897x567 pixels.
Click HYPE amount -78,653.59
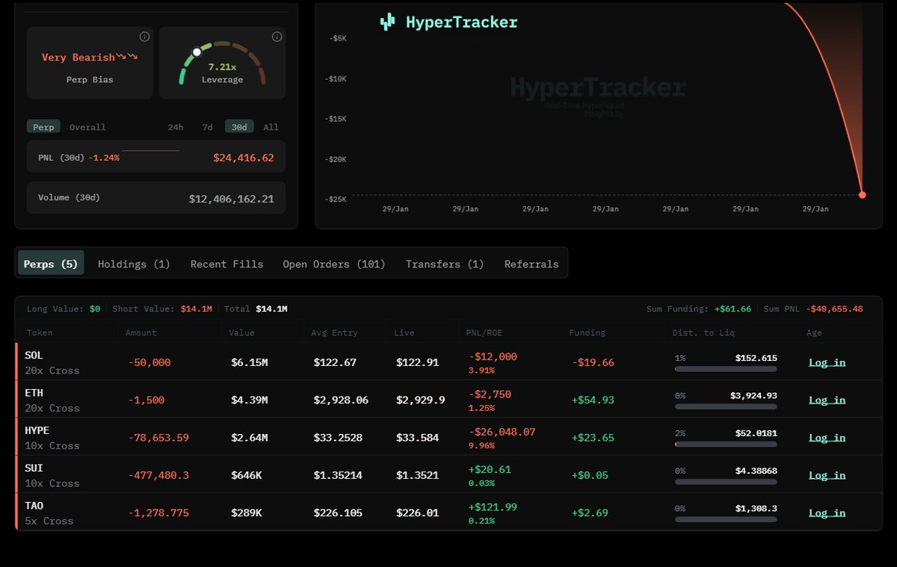[x=158, y=438]
